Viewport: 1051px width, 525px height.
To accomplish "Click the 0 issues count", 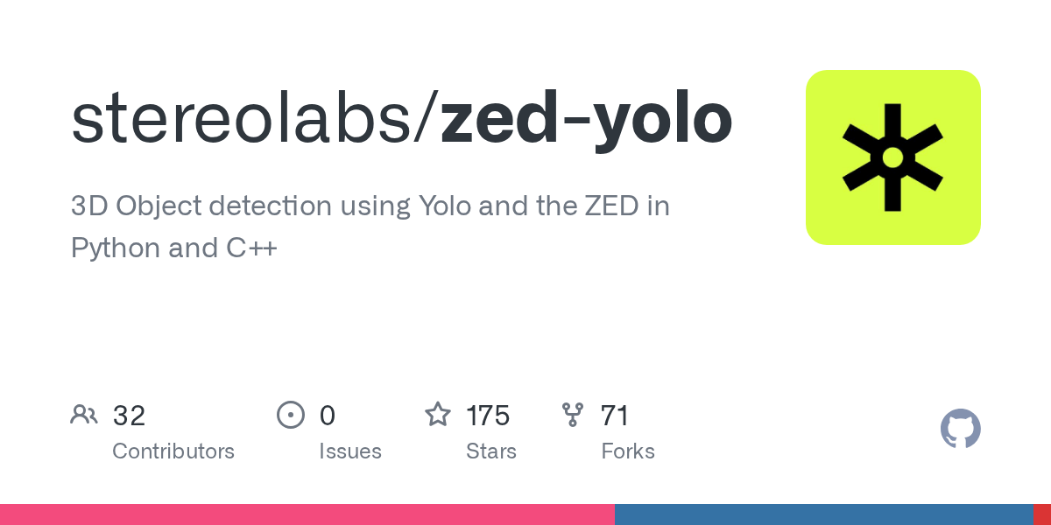I will click(x=327, y=416).
